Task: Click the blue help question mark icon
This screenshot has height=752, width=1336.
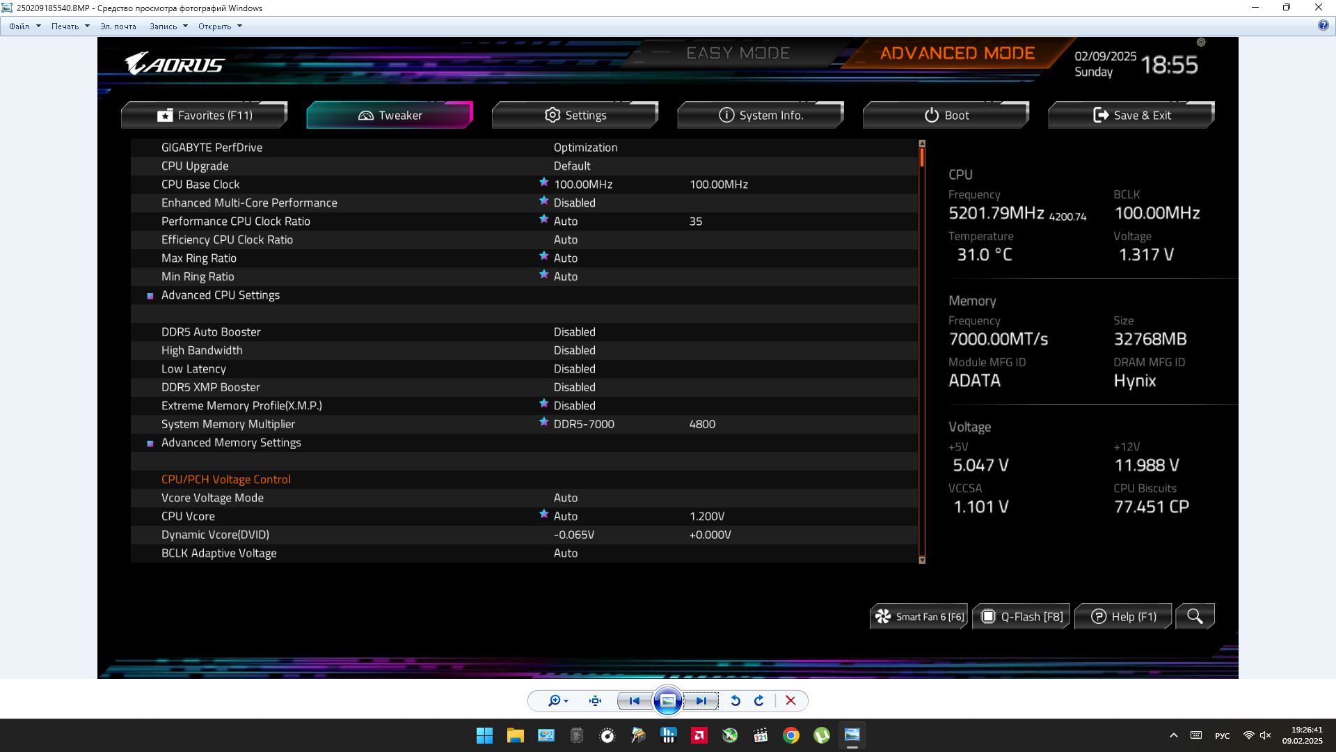Action: (1323, 25)
